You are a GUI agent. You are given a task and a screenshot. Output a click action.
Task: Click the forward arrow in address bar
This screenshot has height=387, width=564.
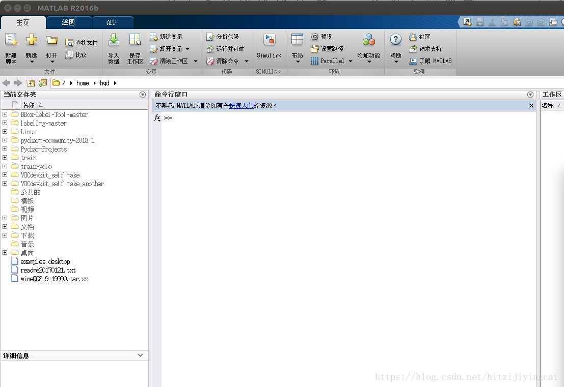18,83
